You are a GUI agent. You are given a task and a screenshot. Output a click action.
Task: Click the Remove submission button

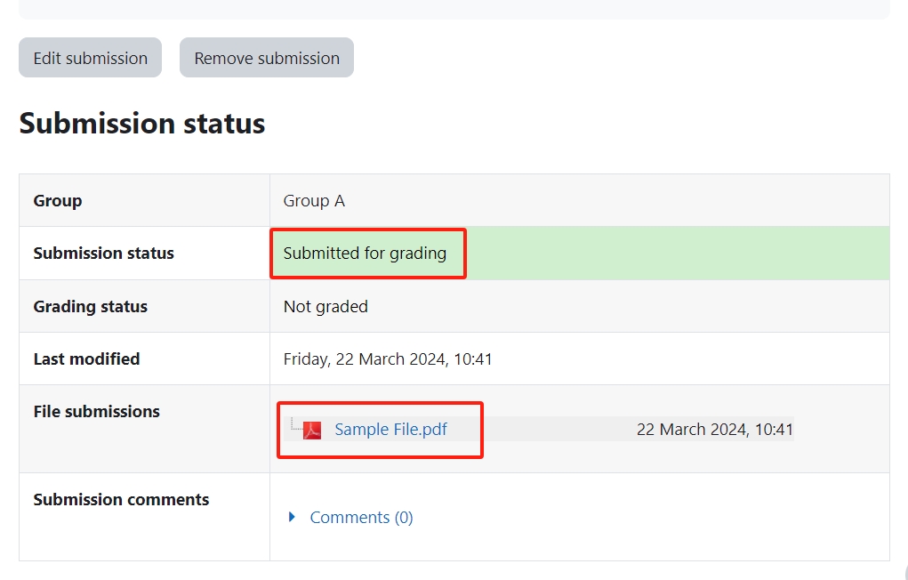(x=266, y=57)
